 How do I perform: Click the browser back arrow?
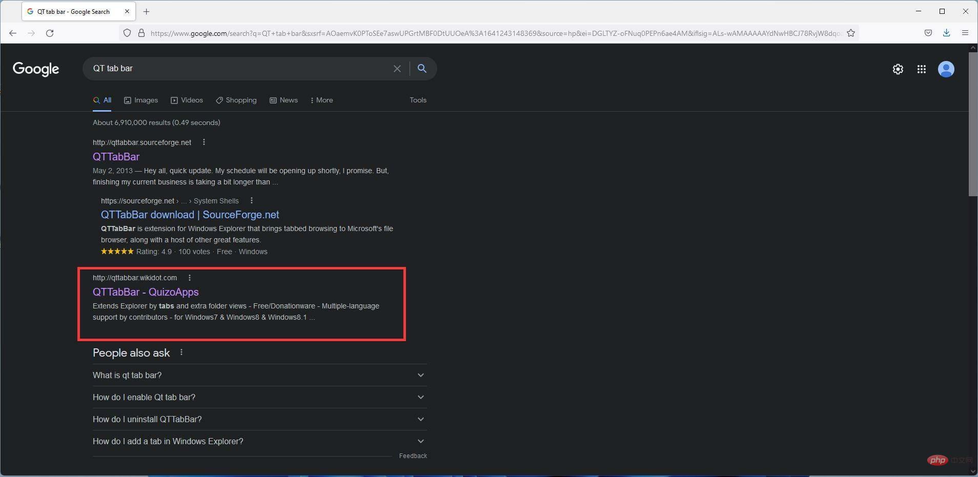[13, 33]
